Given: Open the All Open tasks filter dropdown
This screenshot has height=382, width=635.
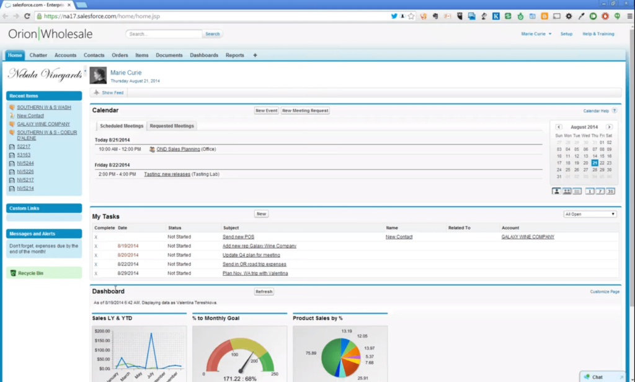Looking at the screenshot, I should click(590, 215).
